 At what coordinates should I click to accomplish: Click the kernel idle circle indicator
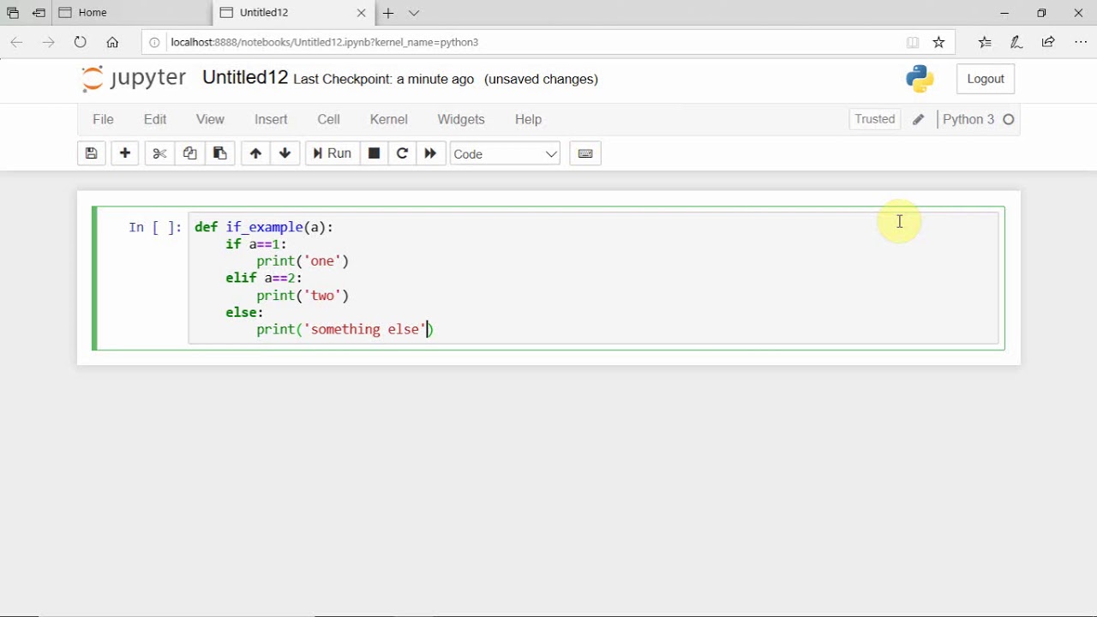coord(1009,120)
